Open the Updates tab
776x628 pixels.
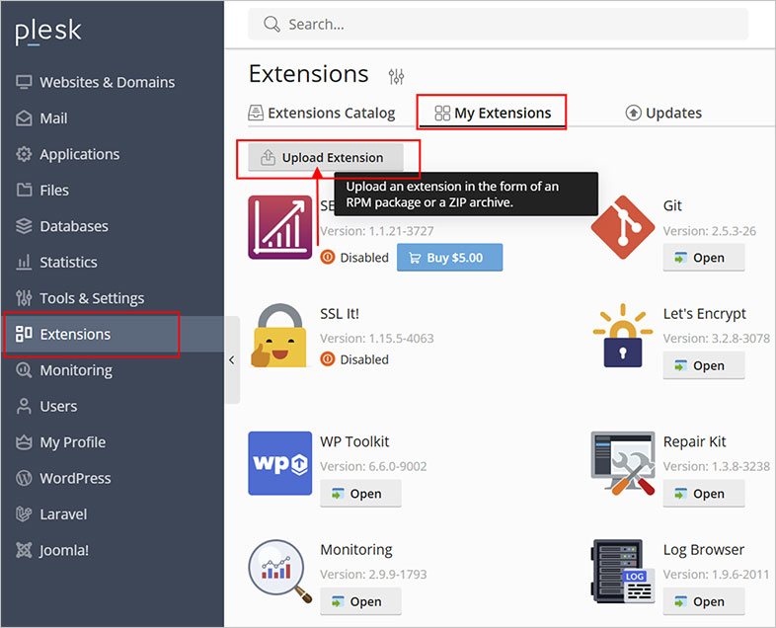click(x=663, y=113)
